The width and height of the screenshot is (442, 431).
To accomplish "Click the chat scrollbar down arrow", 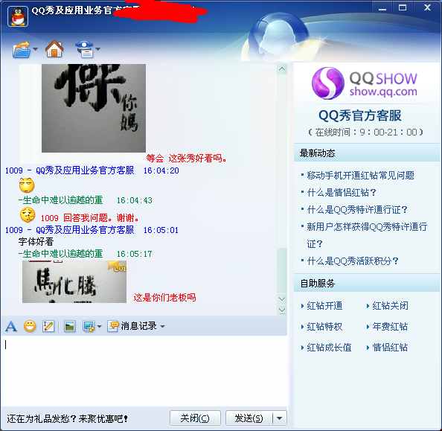I will (282, 298).
